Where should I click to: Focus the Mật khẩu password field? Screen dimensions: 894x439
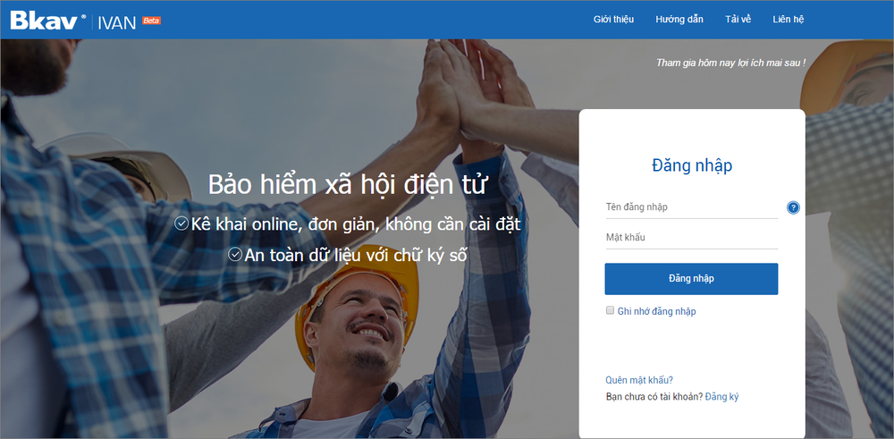(691, 238)
